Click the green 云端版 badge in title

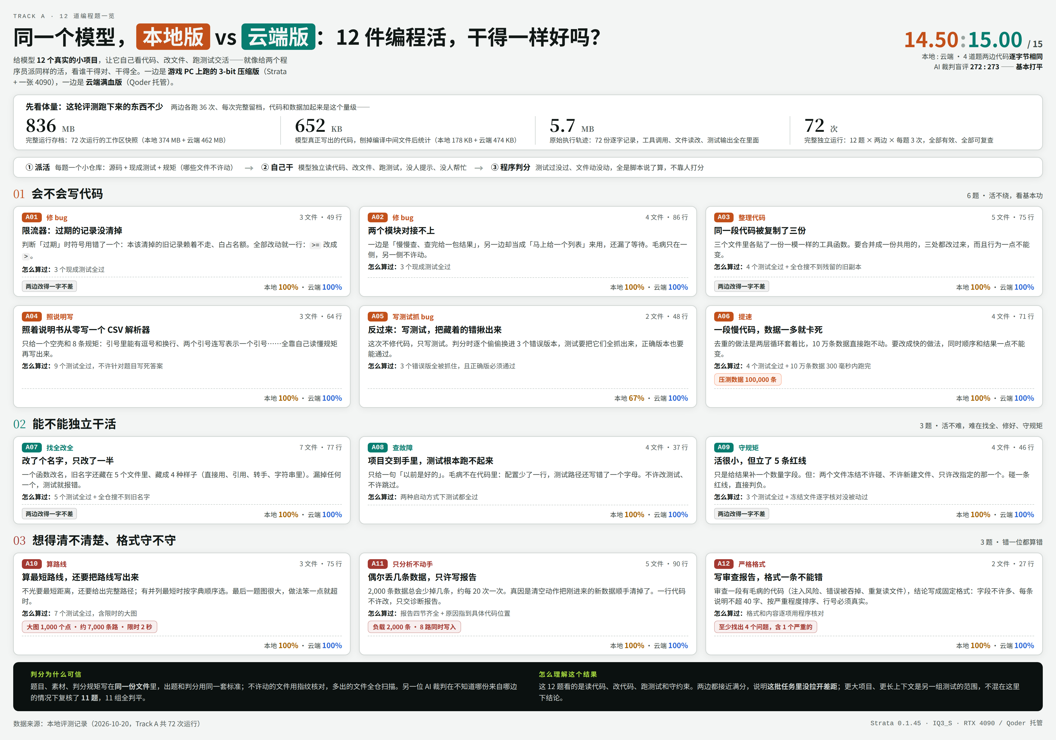278,37
